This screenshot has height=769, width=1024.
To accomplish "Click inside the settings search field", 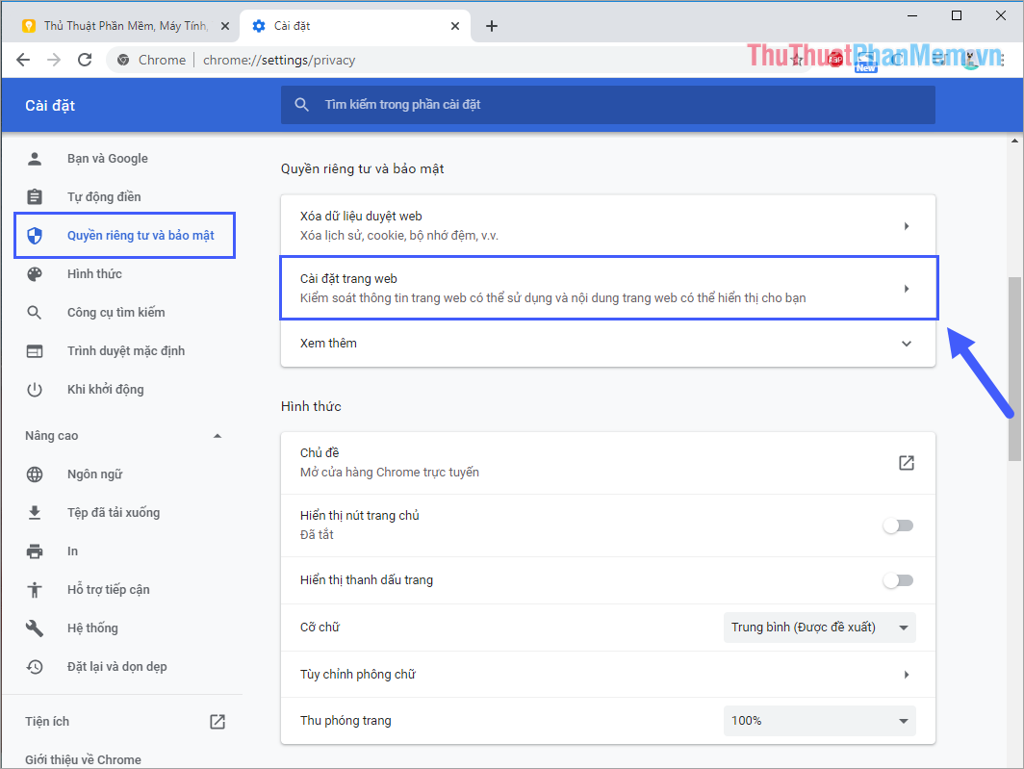I will coord(608,105).
